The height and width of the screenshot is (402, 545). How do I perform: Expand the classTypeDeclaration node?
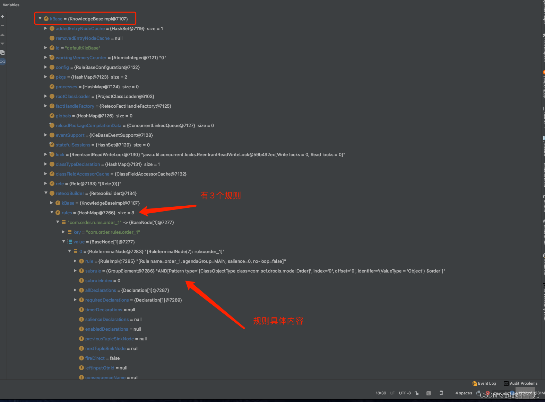pyautogui.click(x=46, y=164)
